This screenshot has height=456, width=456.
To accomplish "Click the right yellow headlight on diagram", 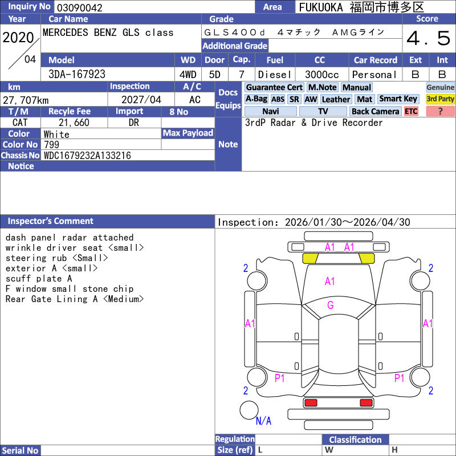I will click(x=367, y=258).
